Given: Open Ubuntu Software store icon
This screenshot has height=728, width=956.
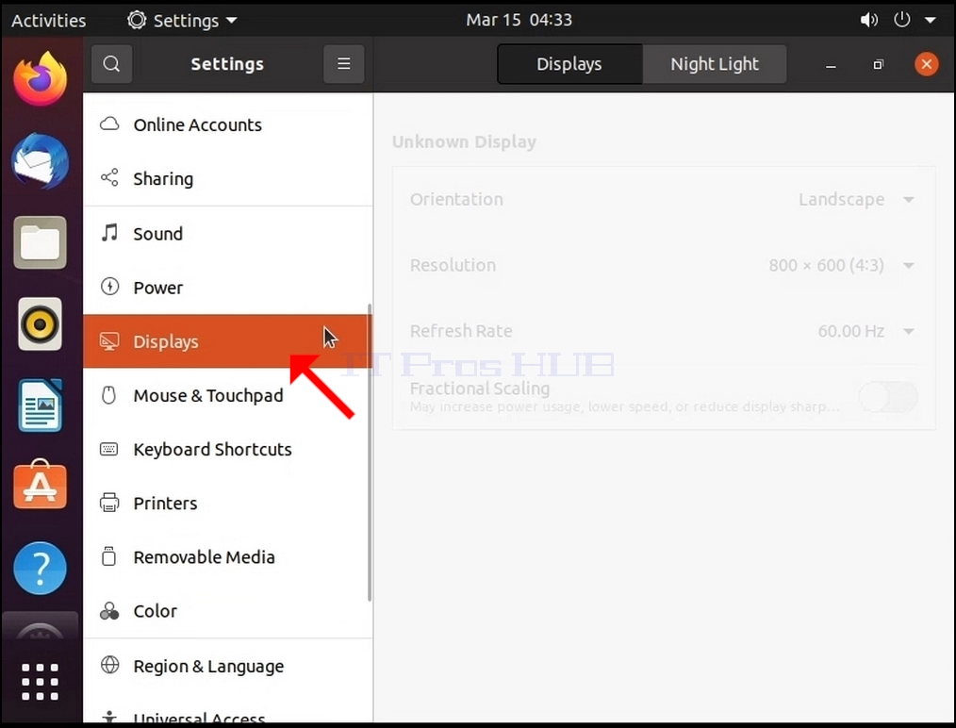Looking at the screenshot, I should [x=41, y=485].
